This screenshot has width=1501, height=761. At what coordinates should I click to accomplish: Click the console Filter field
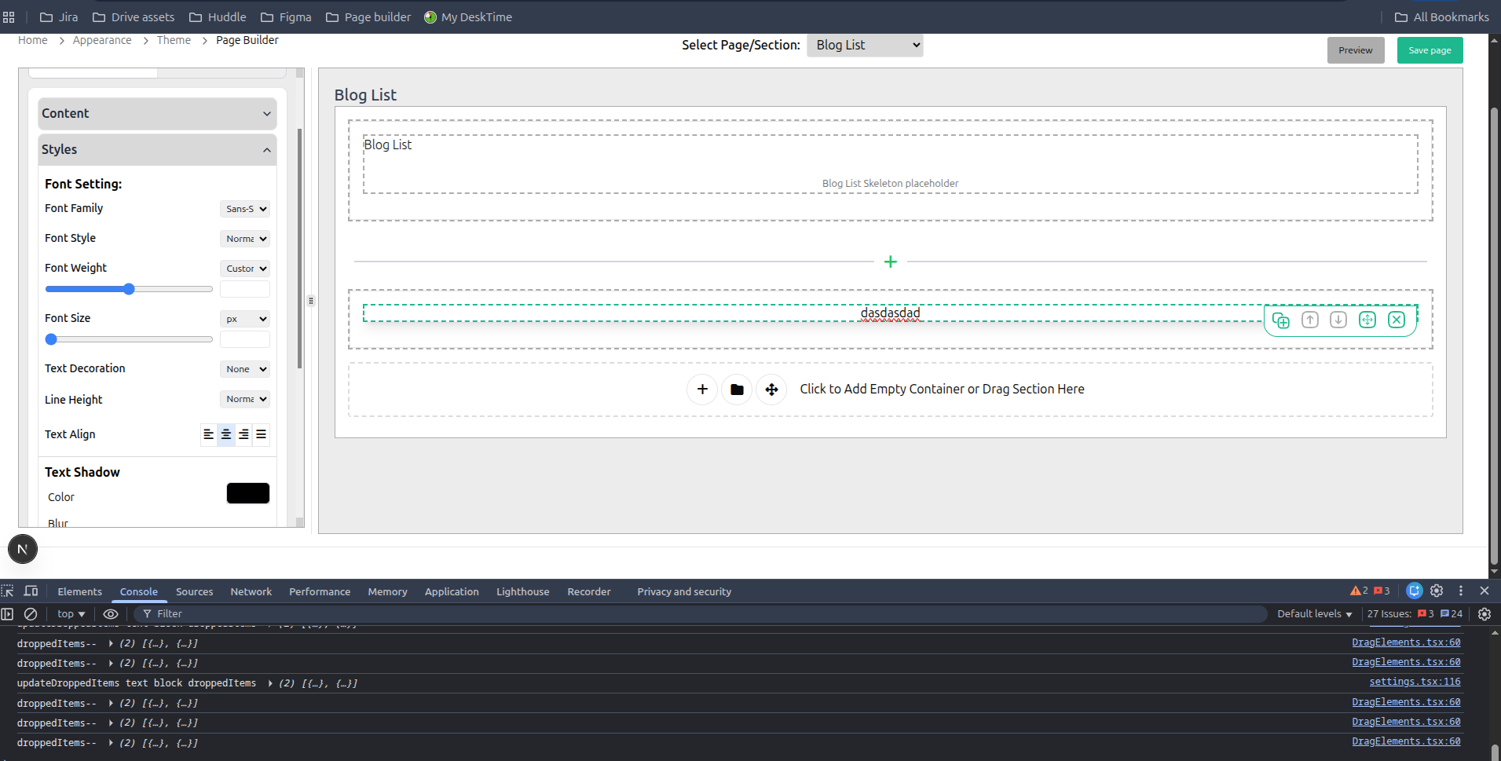click(699, 614)
